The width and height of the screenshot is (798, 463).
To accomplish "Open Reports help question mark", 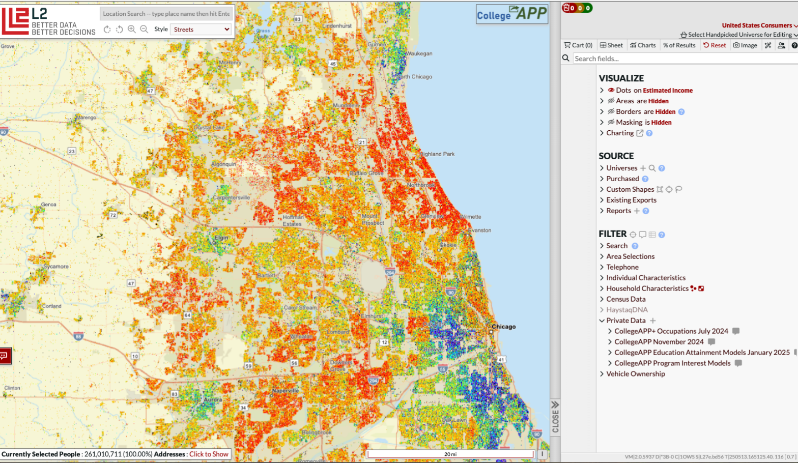I will click(x=646, y=211).
